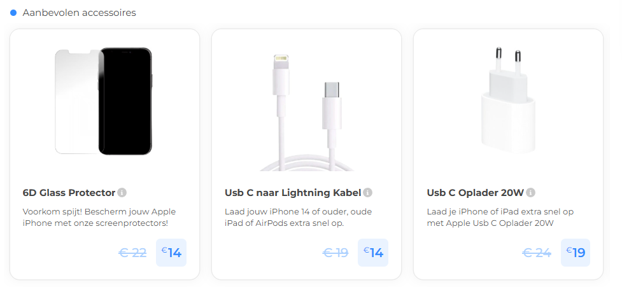Open the Usb C naar Lightning Kabel title
The width and height of the screenshot is (622, 287).
coord(293,193)
